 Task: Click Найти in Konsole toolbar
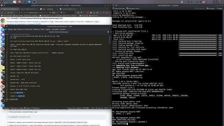pos(219,8)
